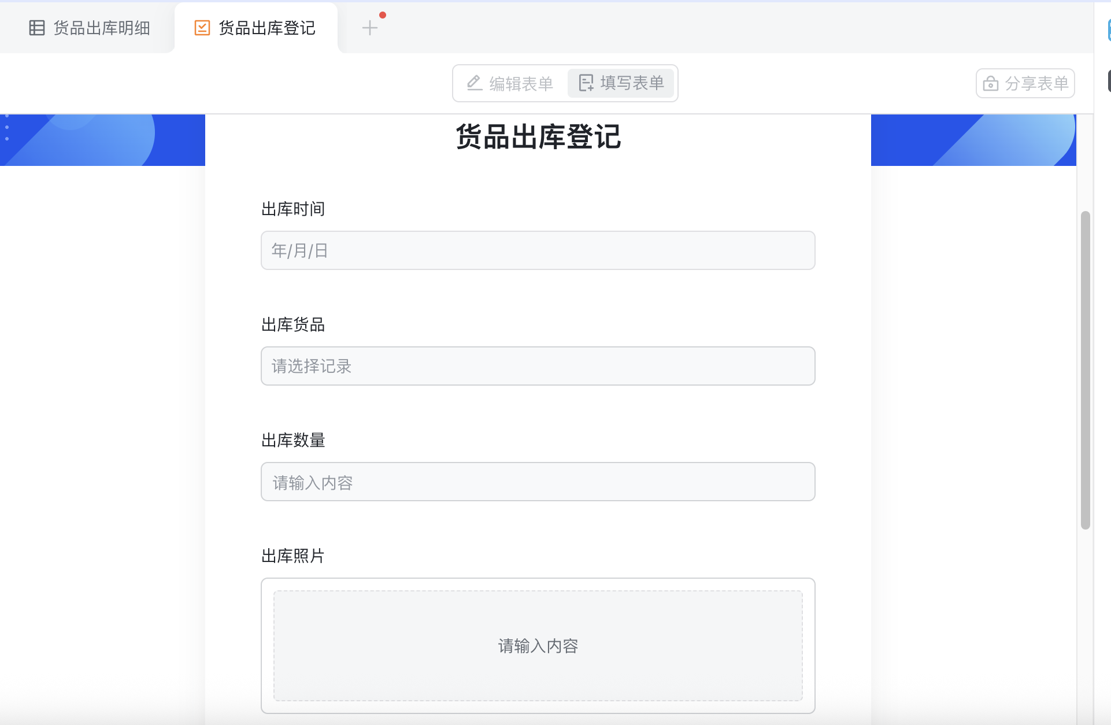Click the vertical scrollbar thumb

pos(1085,370)
